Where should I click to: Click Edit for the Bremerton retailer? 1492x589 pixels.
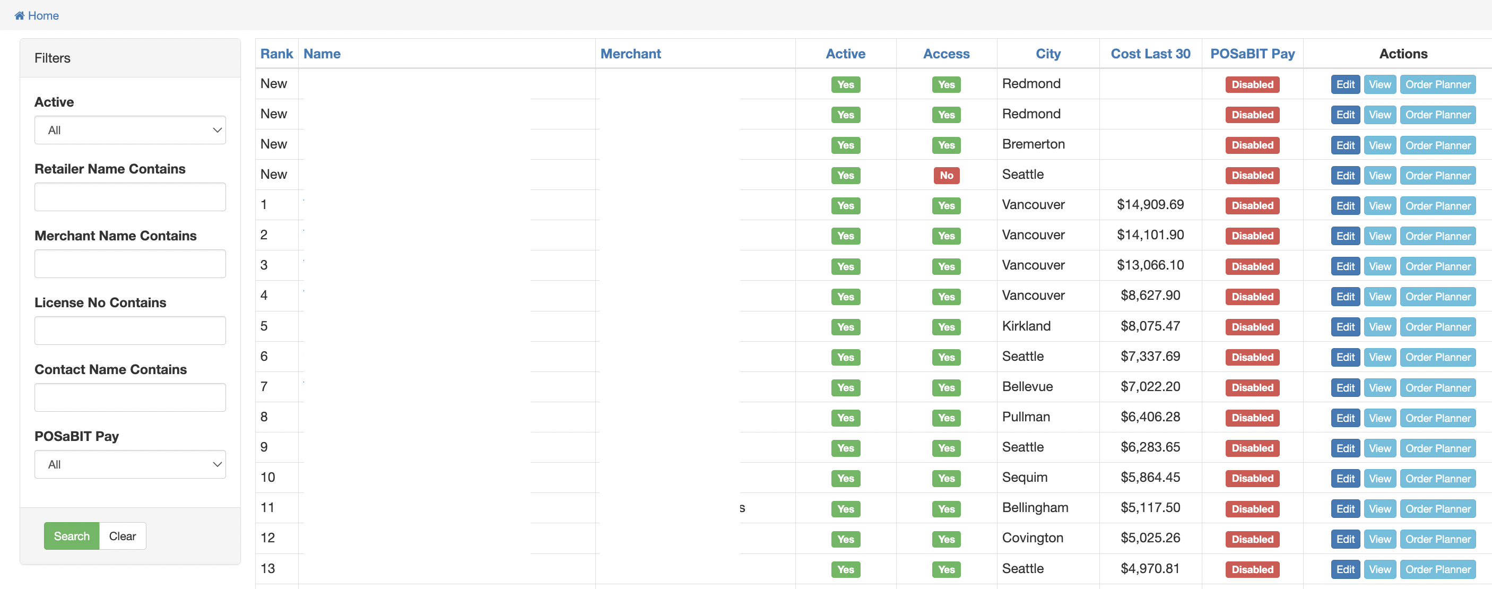(x=1345, y=145)
